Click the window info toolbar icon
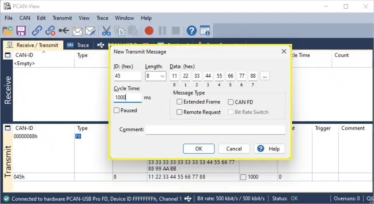This screenshot has width=374, height=204. click(x=205, y=31)
